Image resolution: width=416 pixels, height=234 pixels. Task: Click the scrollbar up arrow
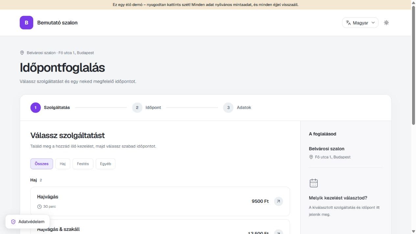point(413,2)
